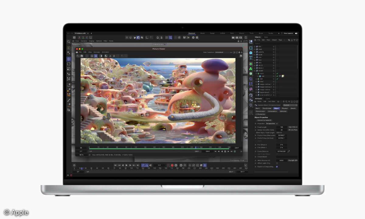Screen dimensions: 365x219
Task: Enable A compare marker in Picture Viewer
Action: (x=110, y=56)
